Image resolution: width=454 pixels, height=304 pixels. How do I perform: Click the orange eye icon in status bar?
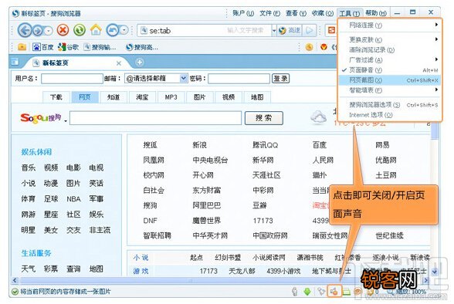click(x=358, y=292)
